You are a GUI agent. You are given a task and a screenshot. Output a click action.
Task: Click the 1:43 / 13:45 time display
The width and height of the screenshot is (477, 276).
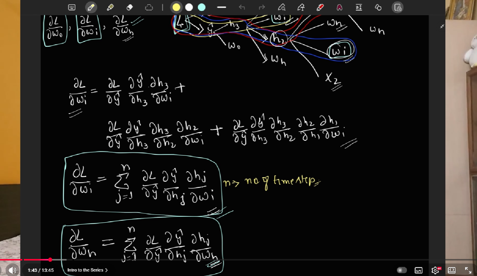[41, 270]
